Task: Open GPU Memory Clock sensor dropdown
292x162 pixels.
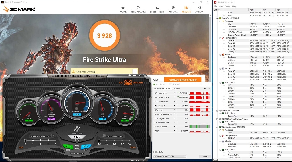Action: pos(175,97)
